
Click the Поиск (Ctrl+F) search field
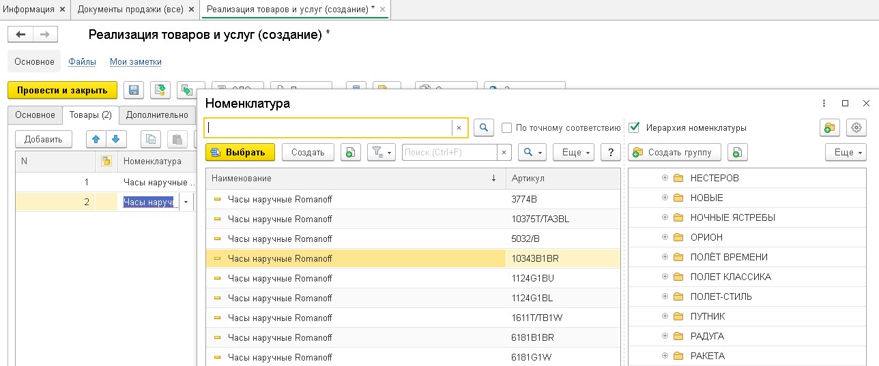click(x=450, y=153)
